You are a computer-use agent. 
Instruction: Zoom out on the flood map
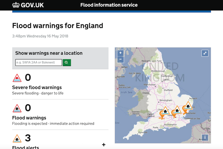[120, 59]
